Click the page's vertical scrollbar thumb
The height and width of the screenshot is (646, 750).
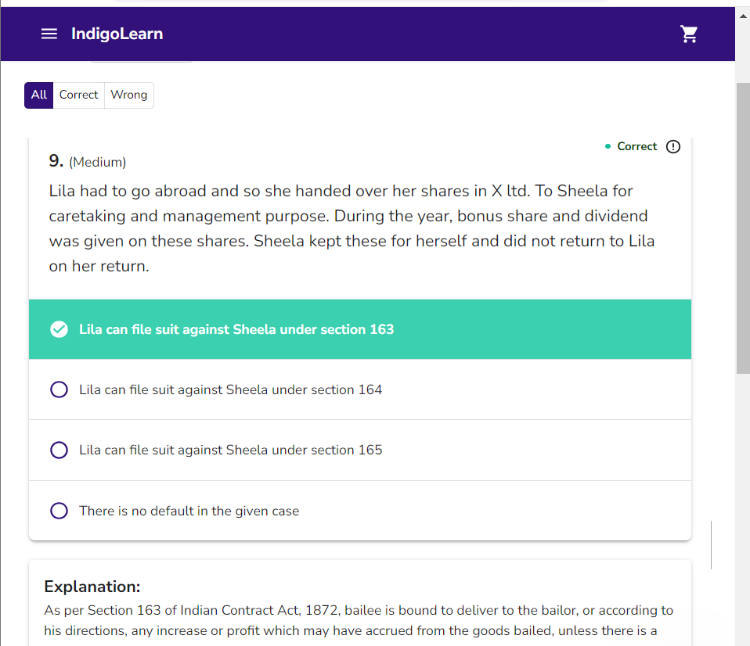742,227
